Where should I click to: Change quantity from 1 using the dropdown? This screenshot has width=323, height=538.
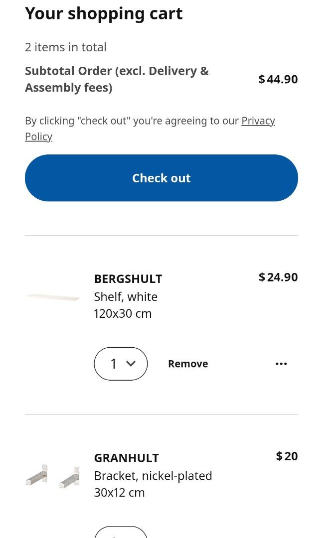click(121, 364)
